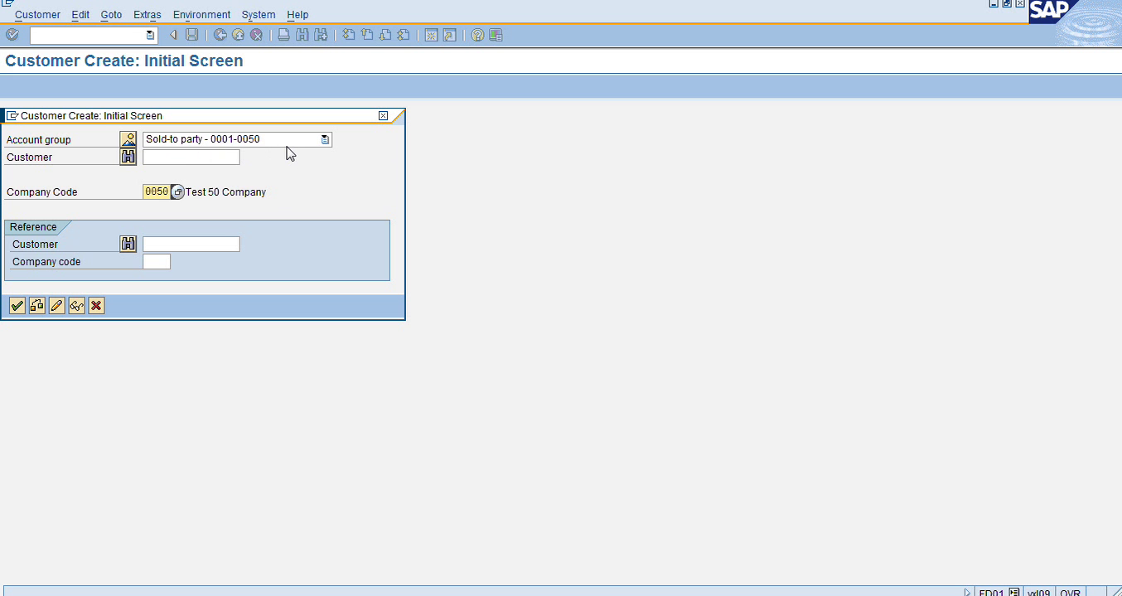Click the 'Account group' field label
The image size is (1122, 596).
[39, 139]
